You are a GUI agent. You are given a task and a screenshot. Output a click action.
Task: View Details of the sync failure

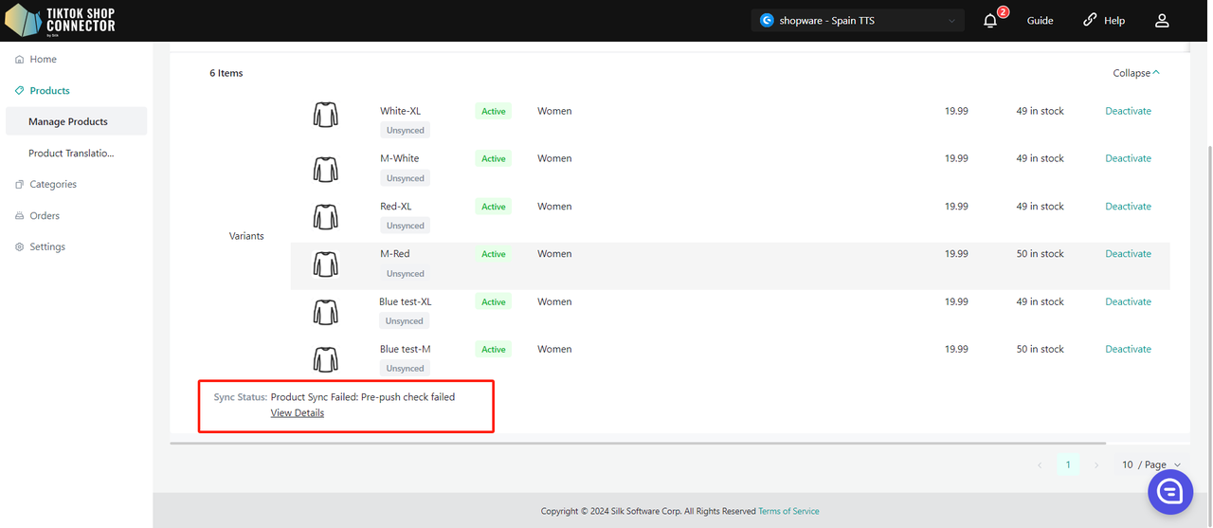pyautogui.click(x=297, y=412)
